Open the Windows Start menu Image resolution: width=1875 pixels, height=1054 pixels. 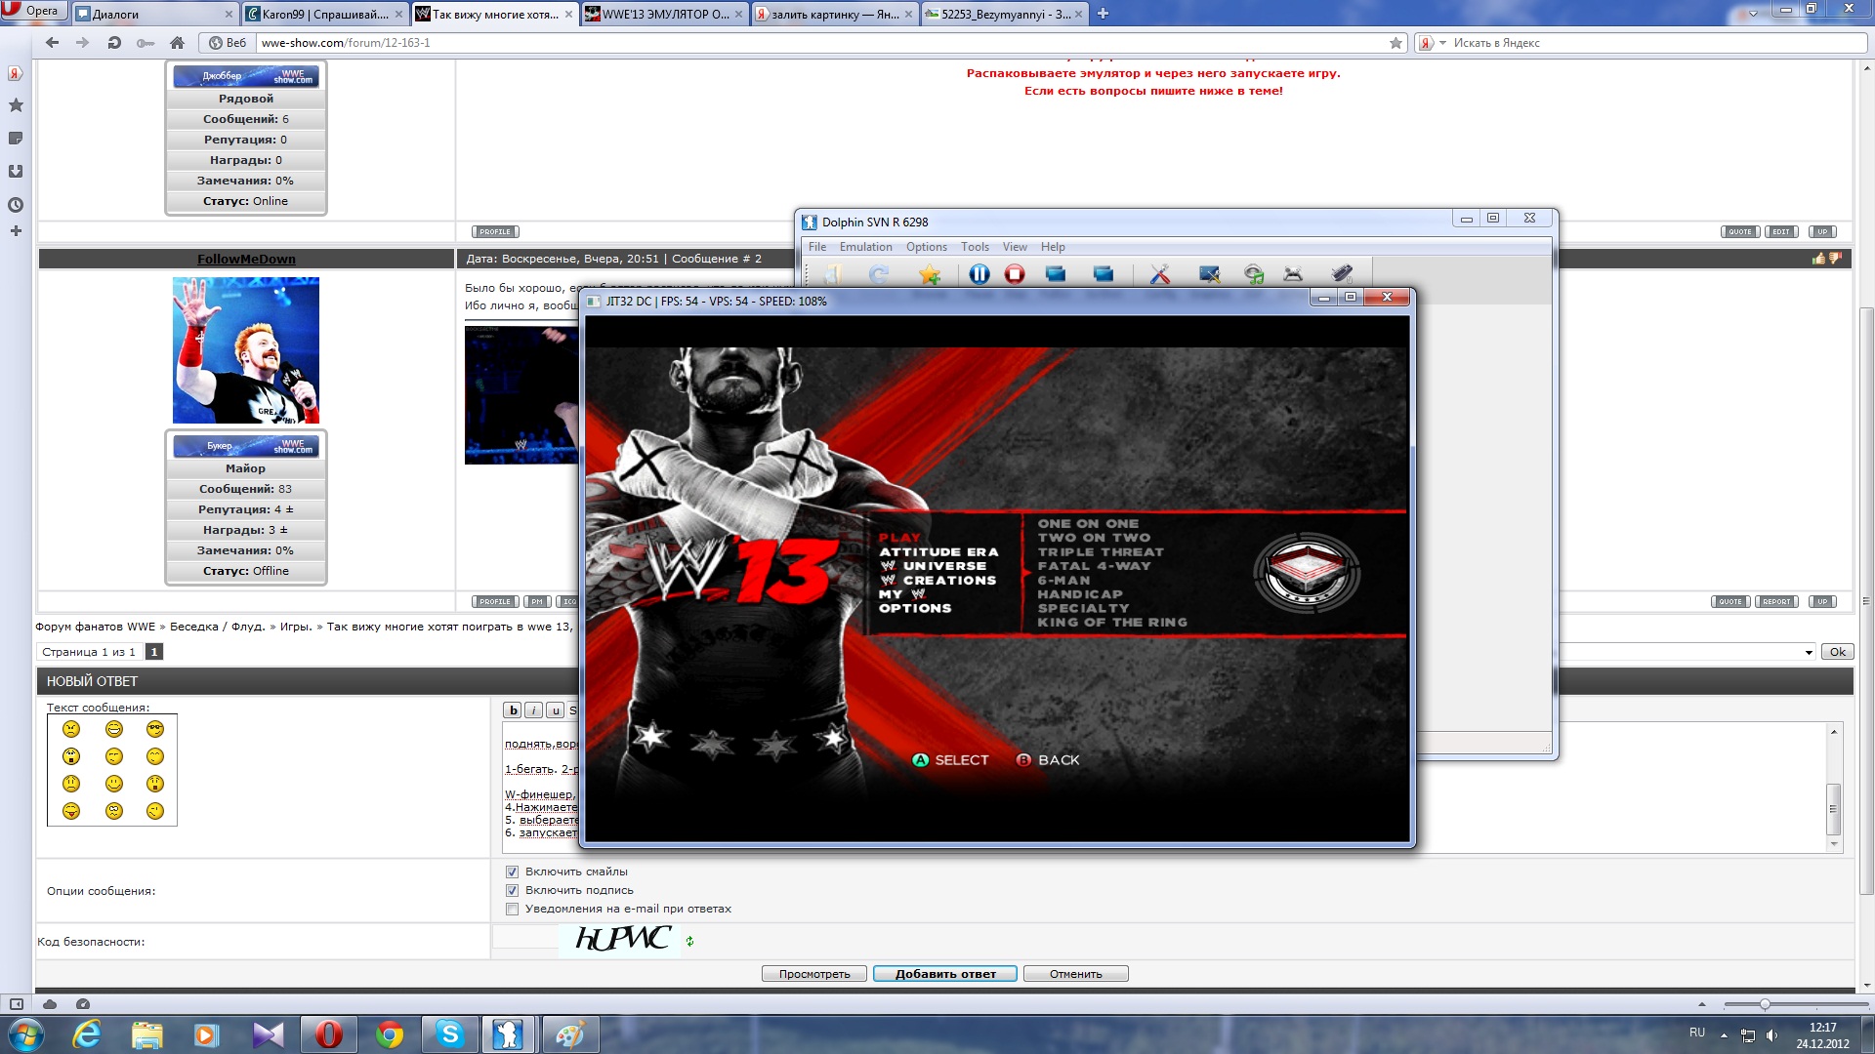click(x=26, y=1034)
